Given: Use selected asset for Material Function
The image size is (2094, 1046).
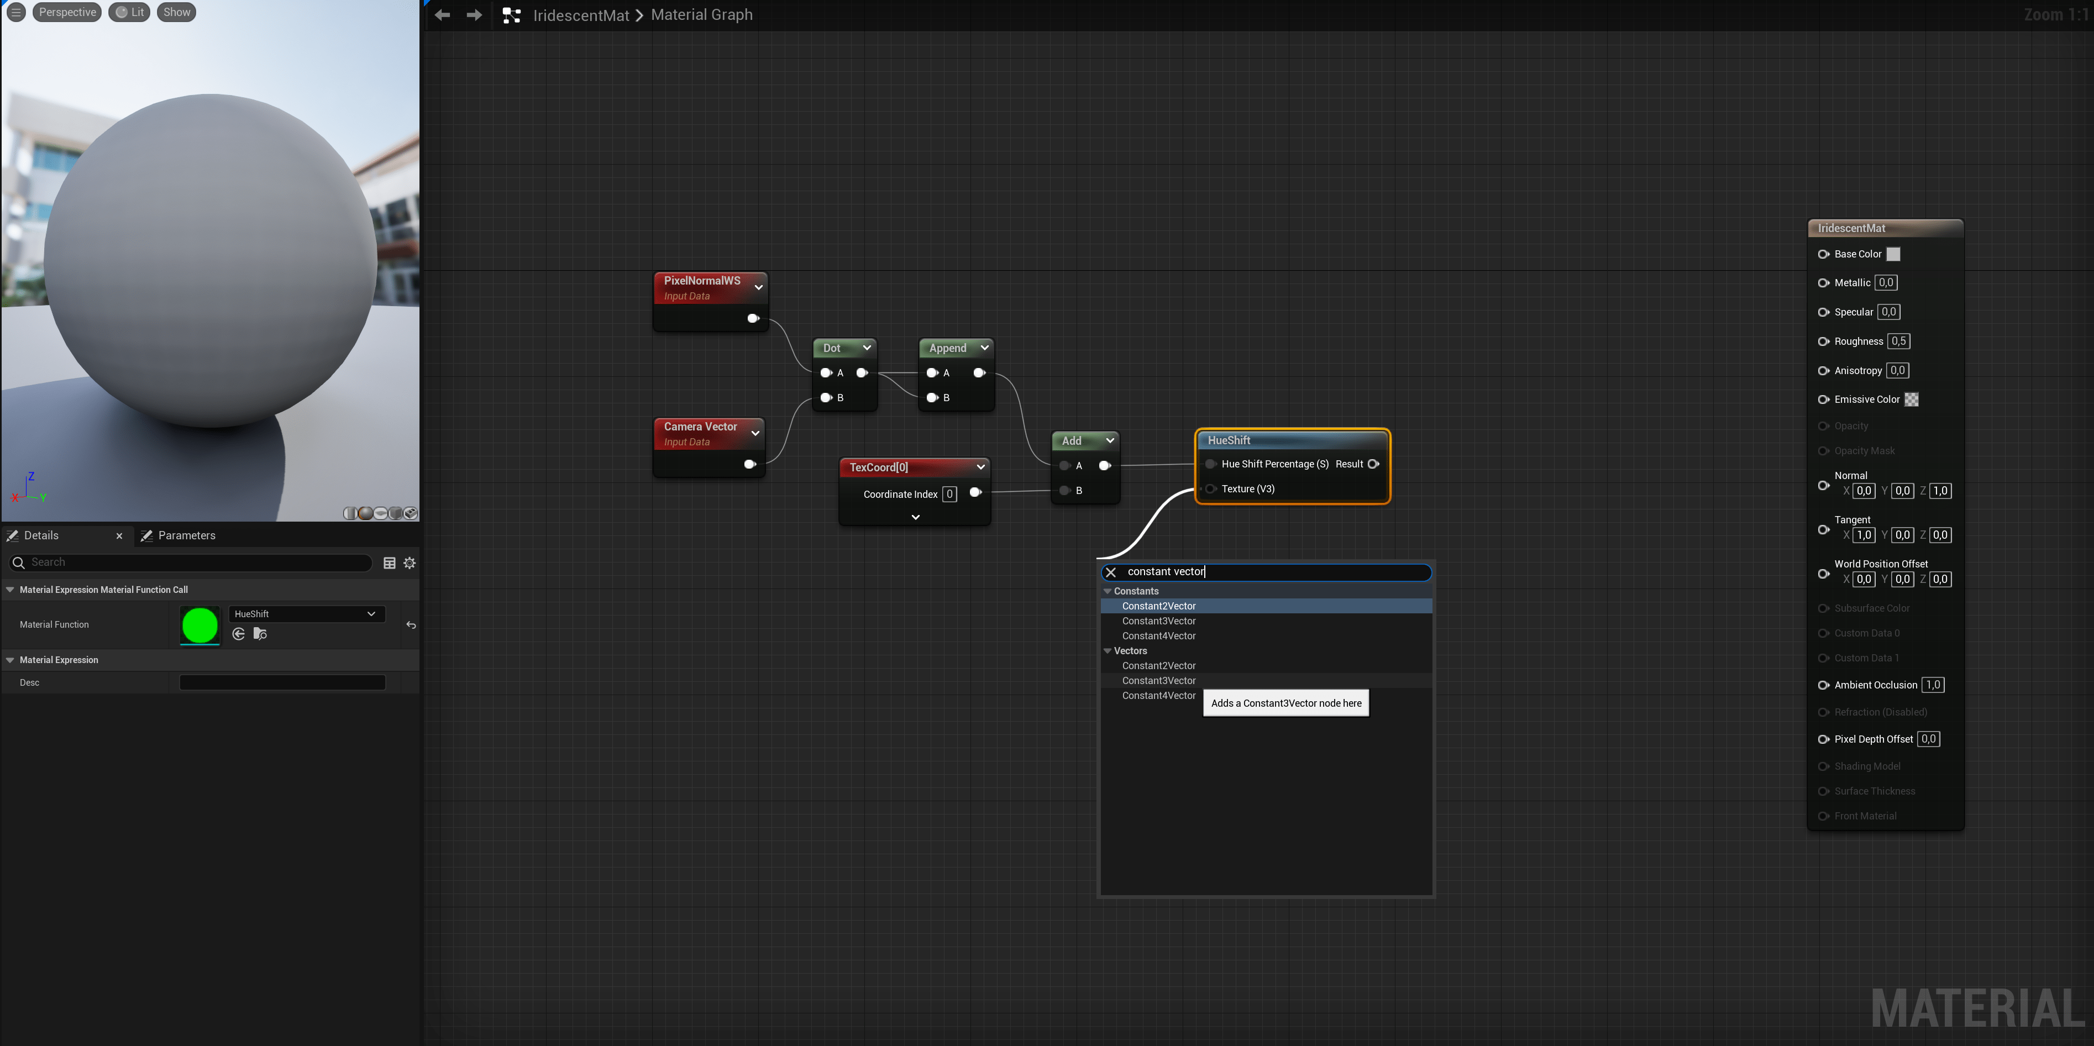Looking at the screenshot, I should click(x=239, y=634).
